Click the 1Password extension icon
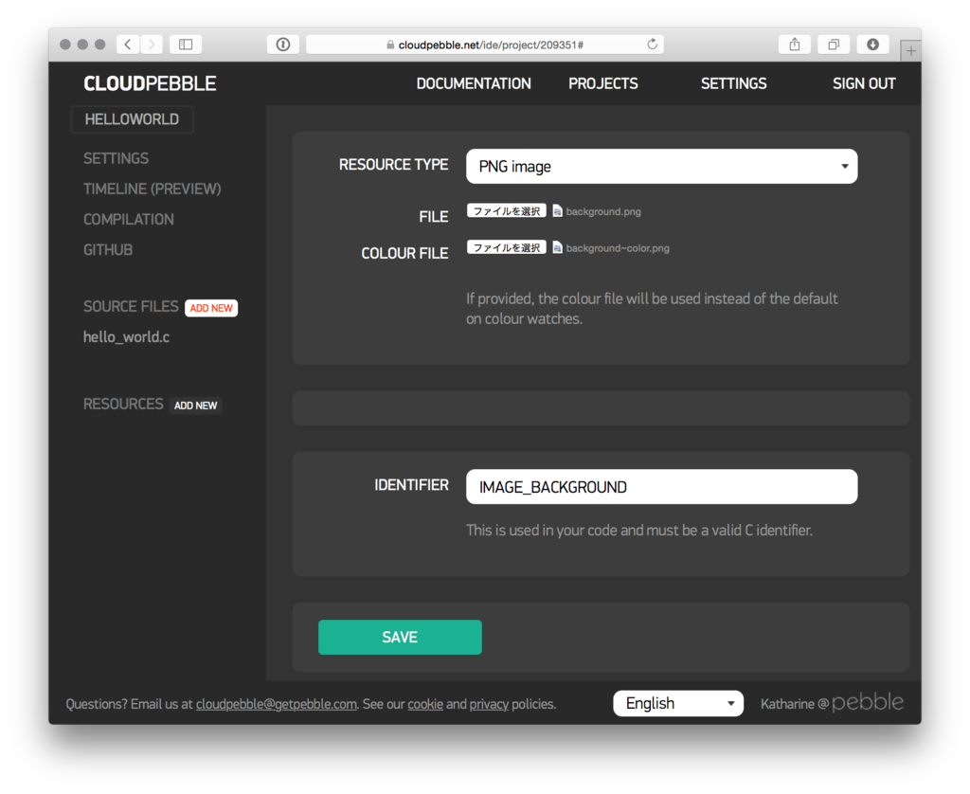 point(283,44)
